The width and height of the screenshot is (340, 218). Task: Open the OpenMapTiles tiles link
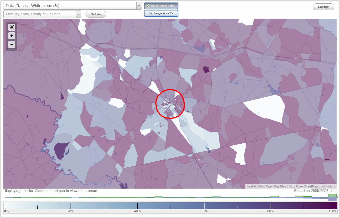point(275,186)
